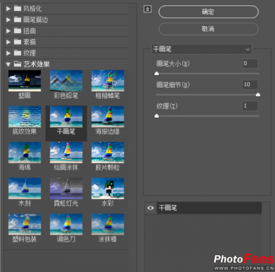Screen dimensions: 275x272
Task: Click the 画笔大小 value input field
Action: pyautogui.click(x=250, y=63)
